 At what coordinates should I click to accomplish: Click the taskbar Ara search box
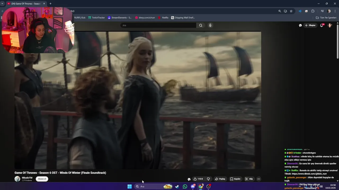(154, 186)
